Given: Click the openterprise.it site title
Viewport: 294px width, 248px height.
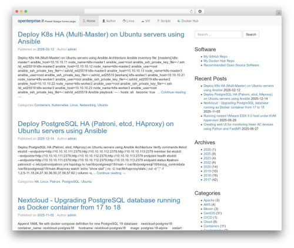Looking at the screenshot, I should pos(31,21).
